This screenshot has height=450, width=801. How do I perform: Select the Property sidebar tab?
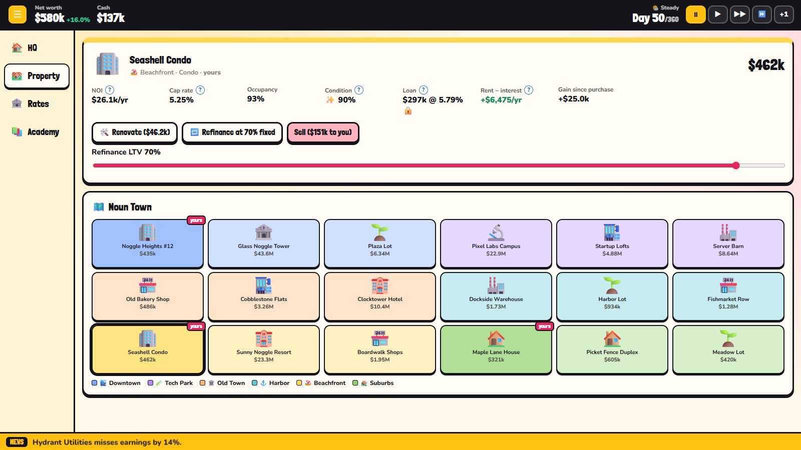[x=37, y=76]
